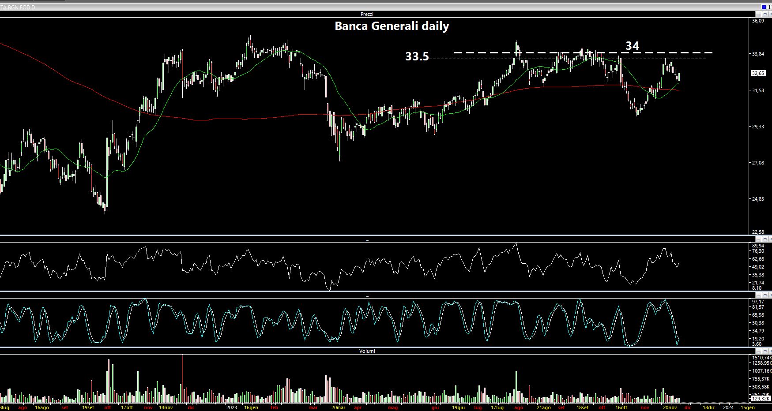Viewport: 772px width, 411px height.
Task: Click the 20mar date axis label
Action: [x=338, y=408]
